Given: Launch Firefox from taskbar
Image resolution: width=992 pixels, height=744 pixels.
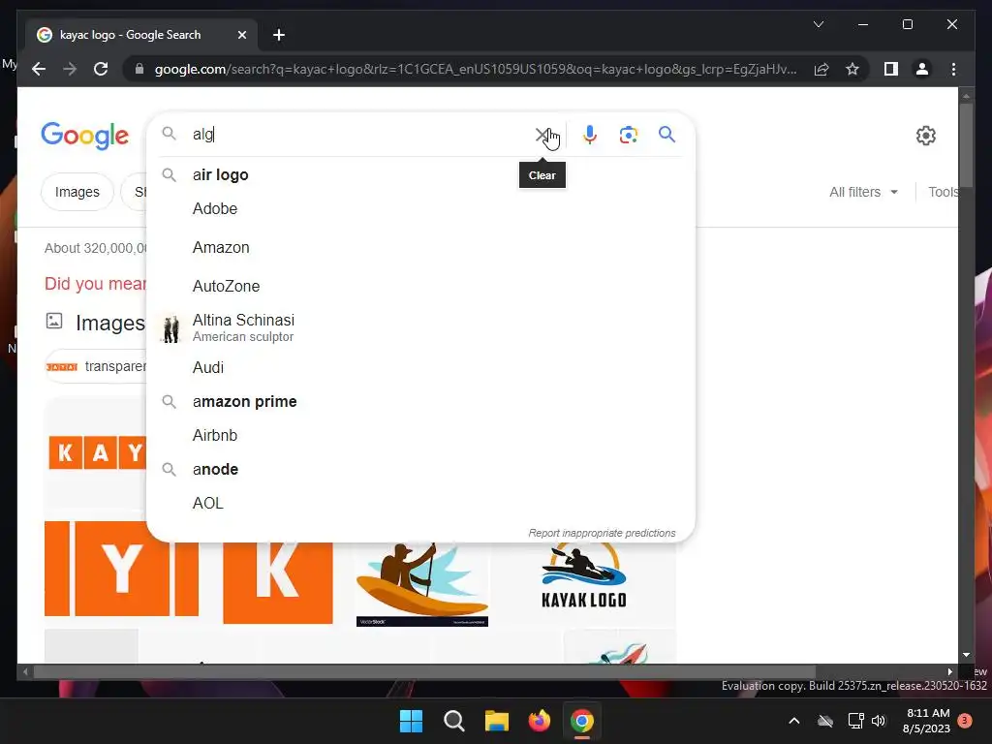Looking at the screenshot, I should tap(539, 721).
